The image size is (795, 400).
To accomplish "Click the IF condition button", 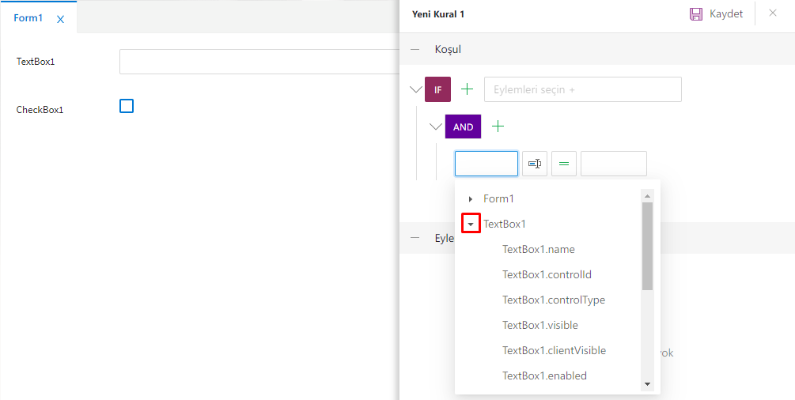I will click(437, 89).
